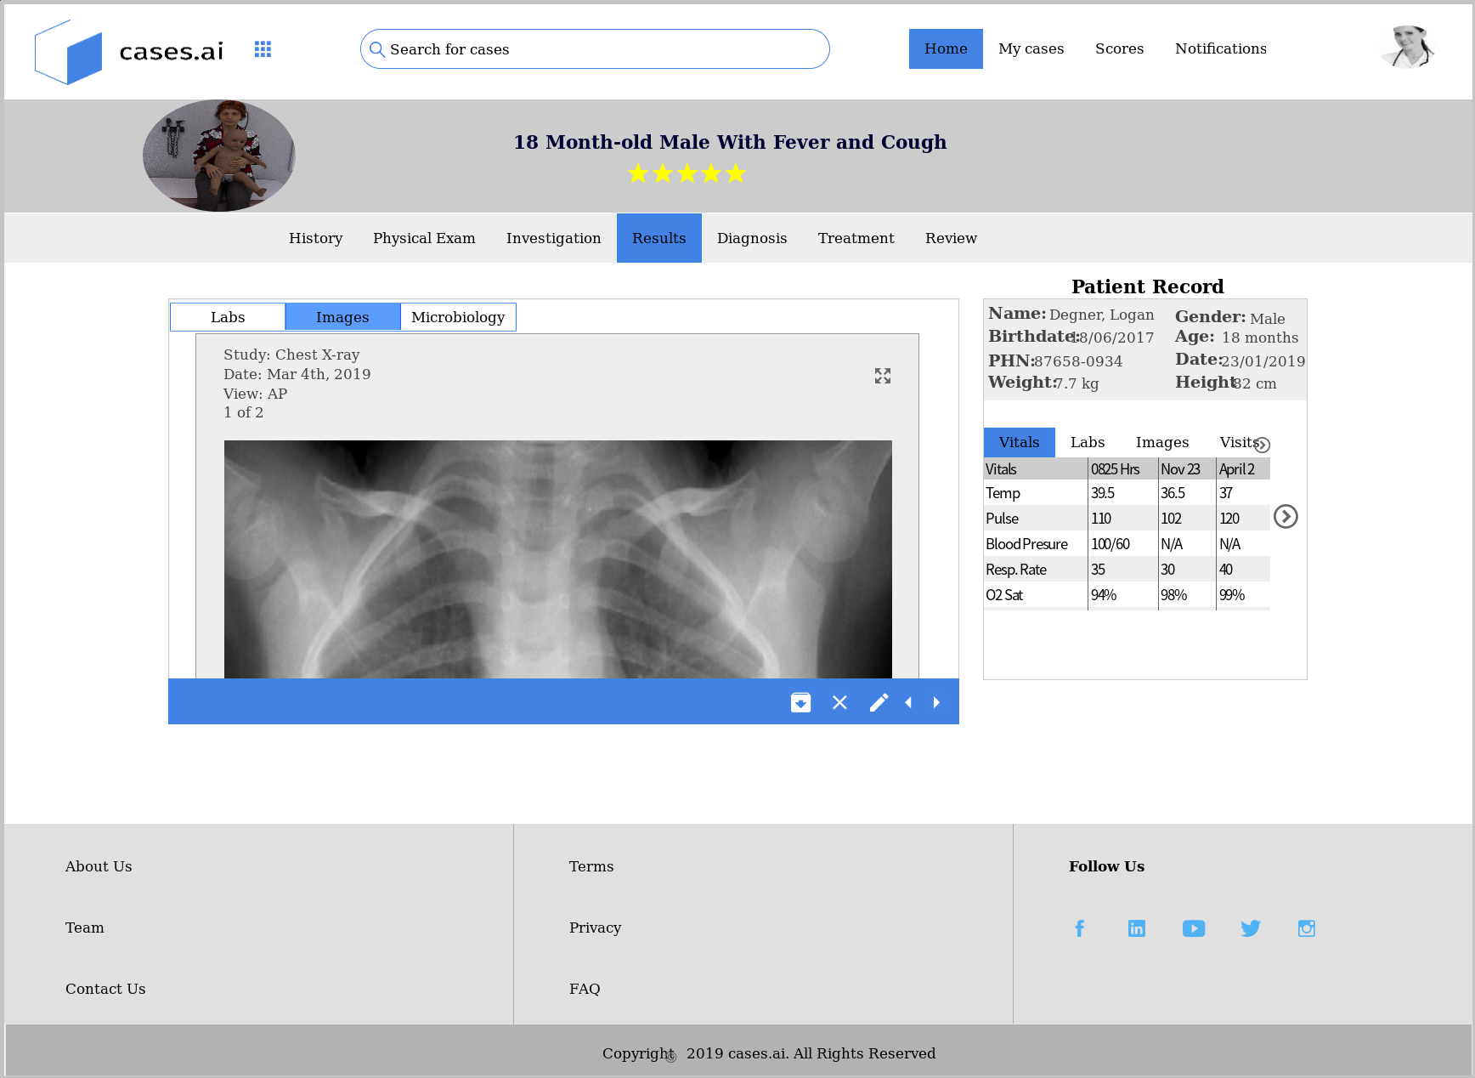Screen dimensions: 1475x1078
Task: Click the chest X-ray image
Action: [558, 559]
